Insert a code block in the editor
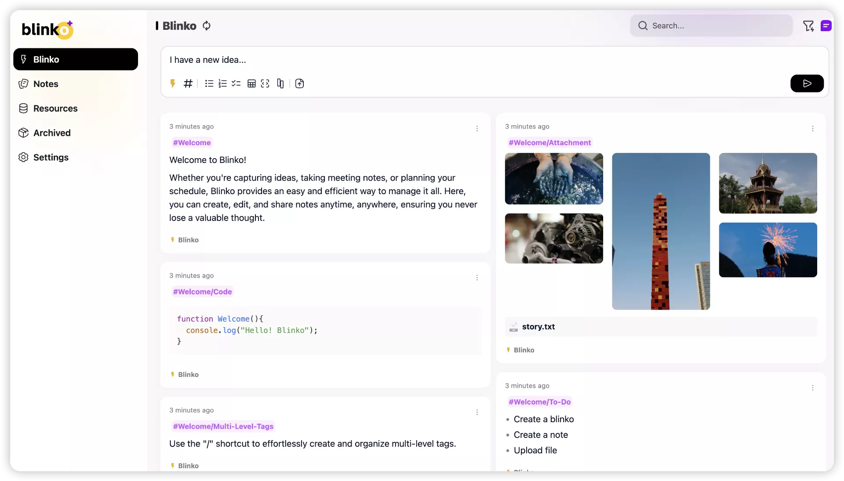The image size is (844, 481). click(265, 83)
